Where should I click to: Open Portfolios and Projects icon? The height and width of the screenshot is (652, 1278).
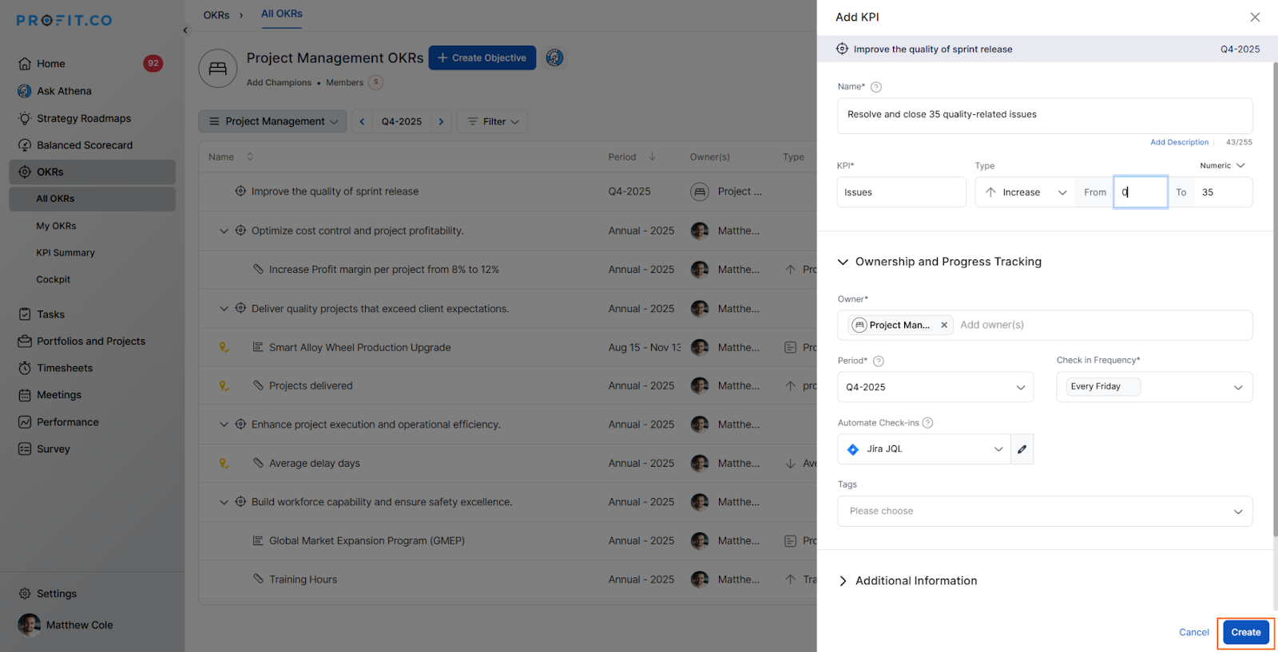[25, 342]
